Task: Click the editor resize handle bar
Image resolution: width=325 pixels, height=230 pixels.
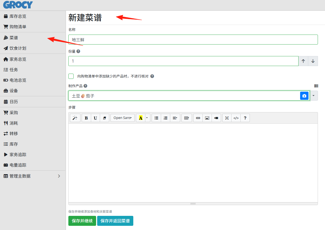Action: click(x=193, y=204)
